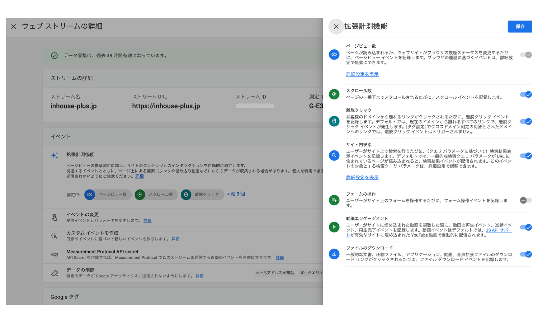Image resolution: width=538 pixels, height=323 pixels.
Task: Click the メールアドレスが無効 chip
Action: coord(275,273)
